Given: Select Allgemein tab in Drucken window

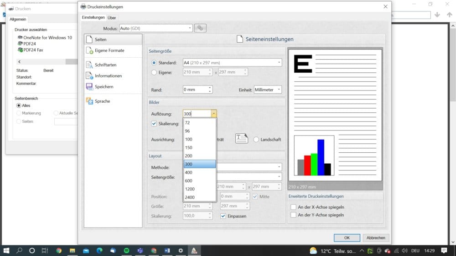Looking at the screenshot, I should [18, 19].
